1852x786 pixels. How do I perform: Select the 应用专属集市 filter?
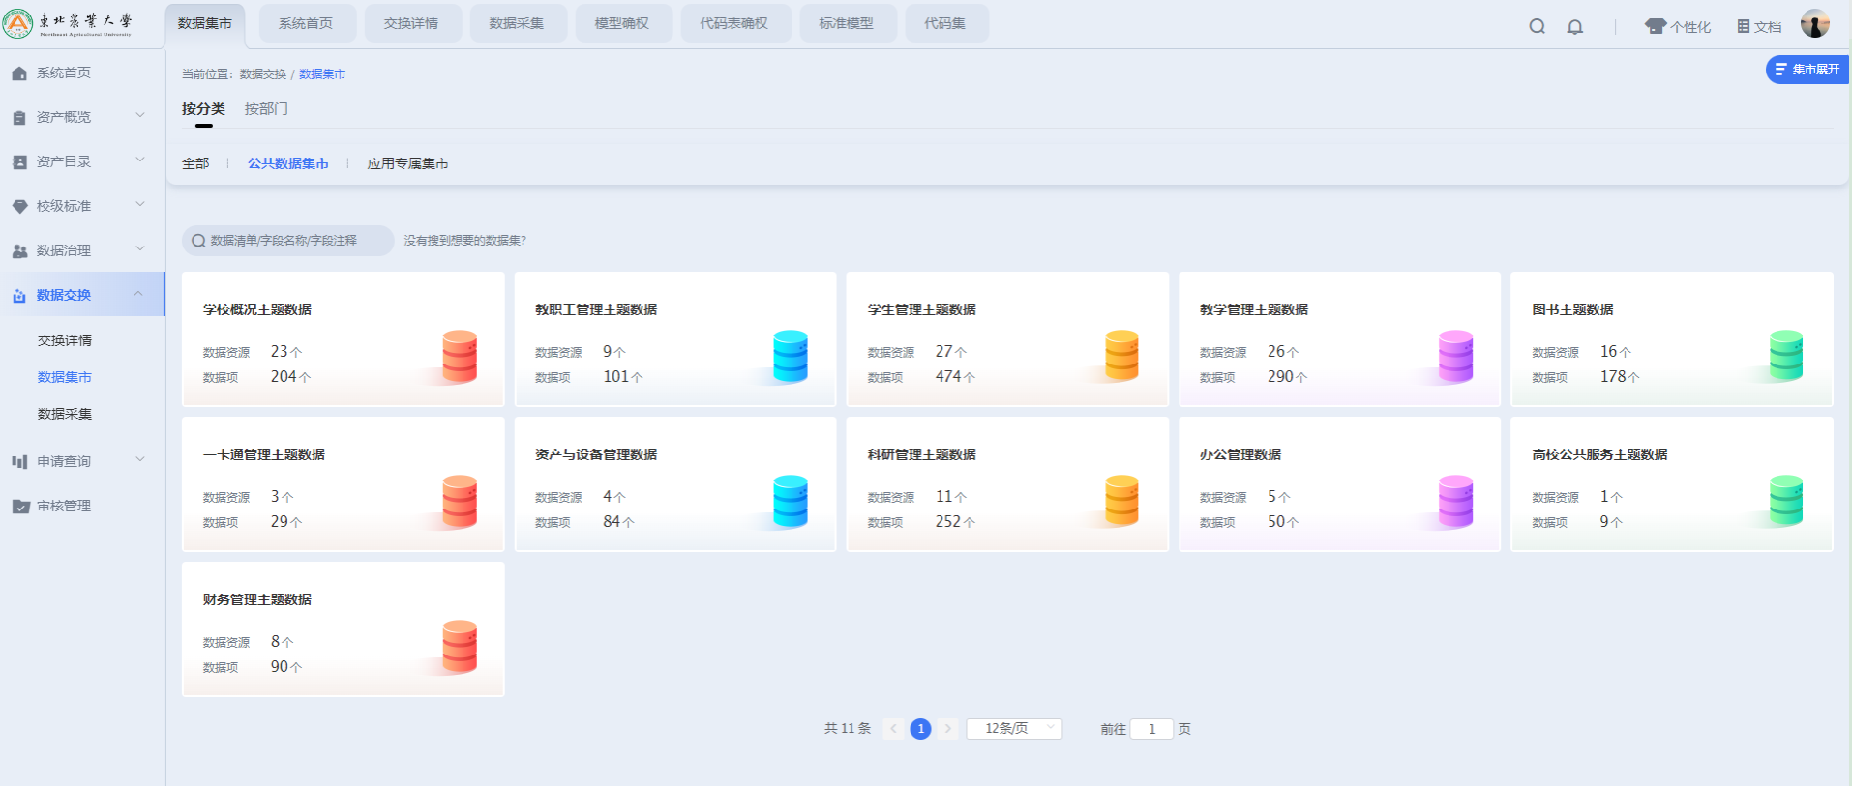click(407, 163)
